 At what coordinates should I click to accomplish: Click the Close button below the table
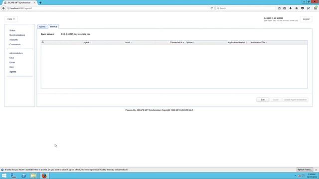[x=276, y=100]
